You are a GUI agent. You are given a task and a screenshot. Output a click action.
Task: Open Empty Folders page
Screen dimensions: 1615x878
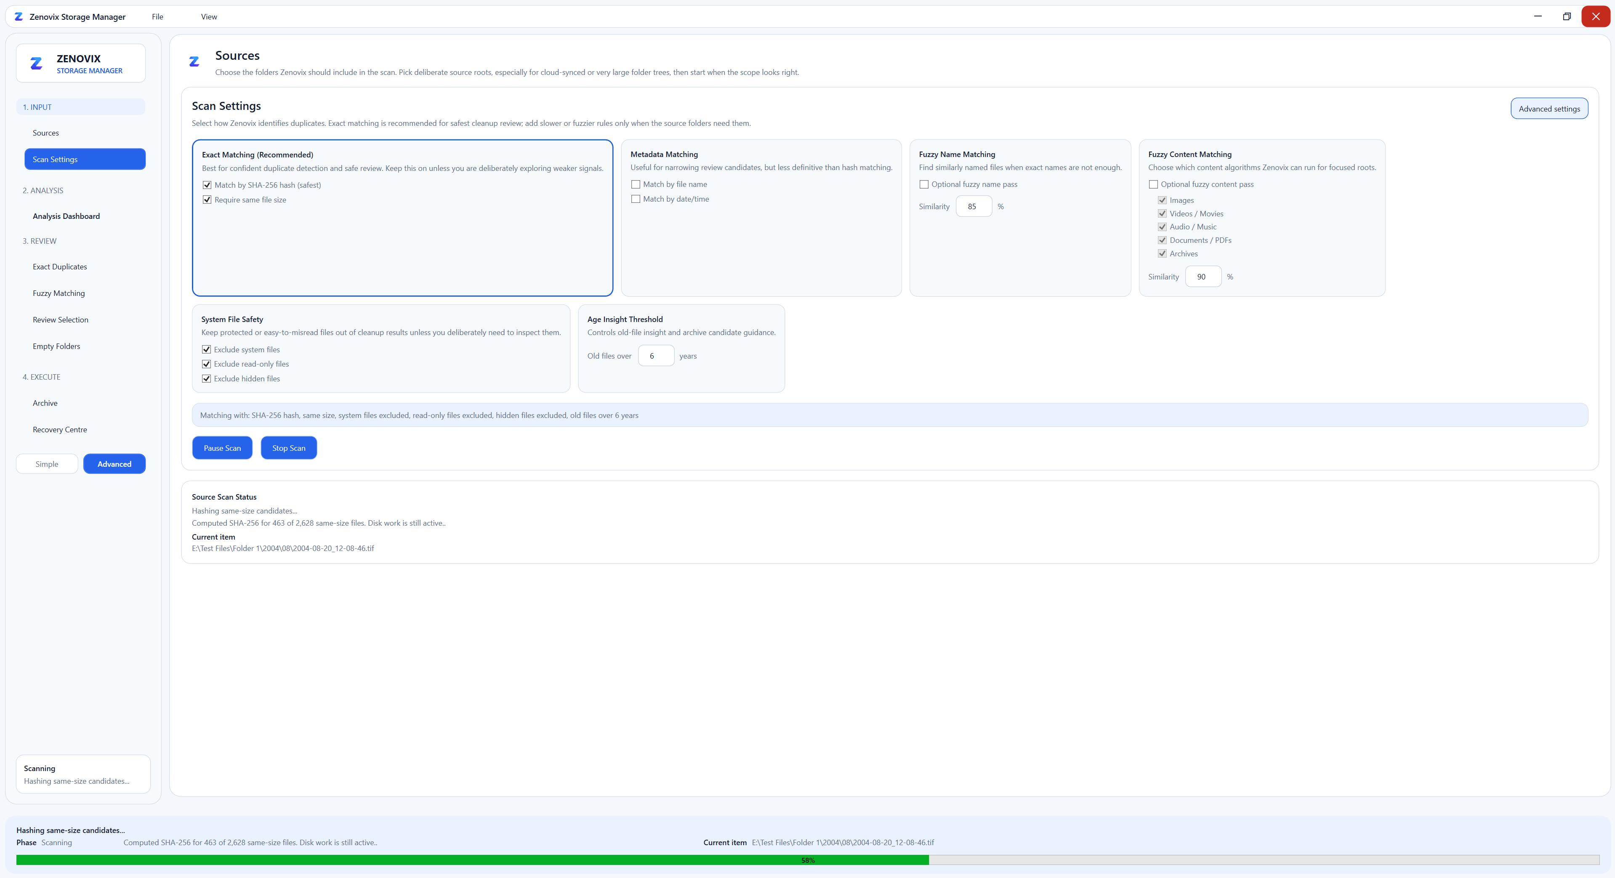(x=85, y=346)
